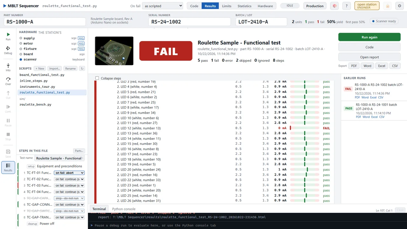This screenshot has width=407, height=229.
Task: Select board_functional_test.py in the scripts list
Action: [x=42, y=75]
